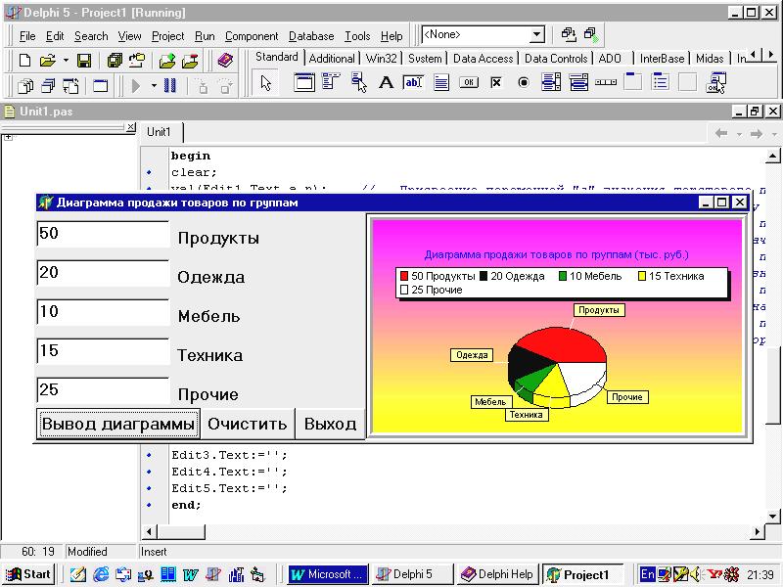Viewport: 783px width, 587px height.
Task: Click the Выход button
Action: (x=330, y=424)
